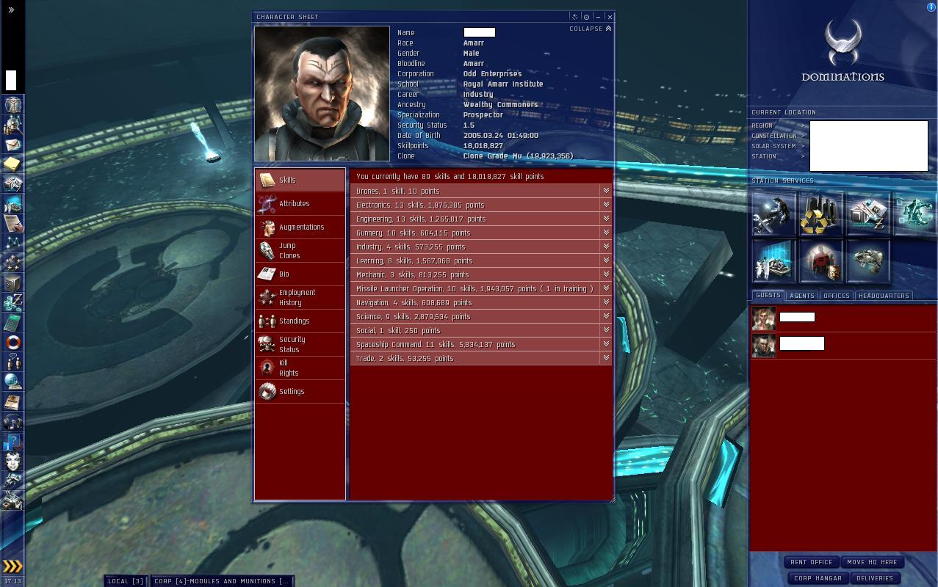Open the chat channels two-people icon

point(12,362)
